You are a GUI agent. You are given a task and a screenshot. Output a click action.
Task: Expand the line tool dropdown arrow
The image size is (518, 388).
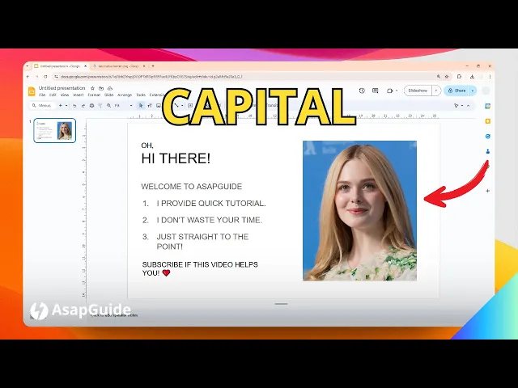tap(182, 106)
